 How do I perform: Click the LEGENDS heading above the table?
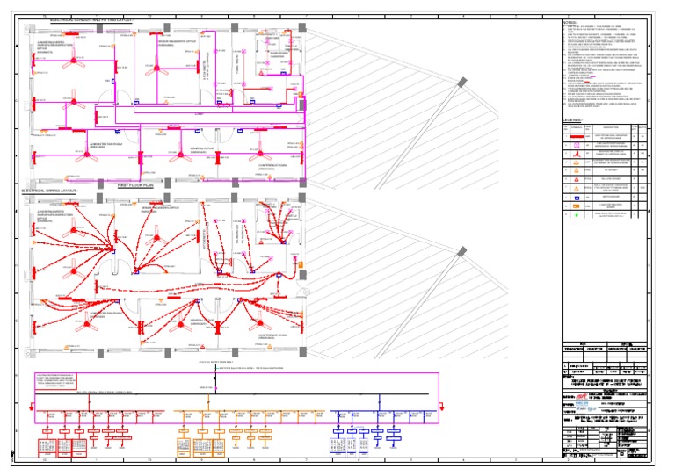click(x=575, y=119)
